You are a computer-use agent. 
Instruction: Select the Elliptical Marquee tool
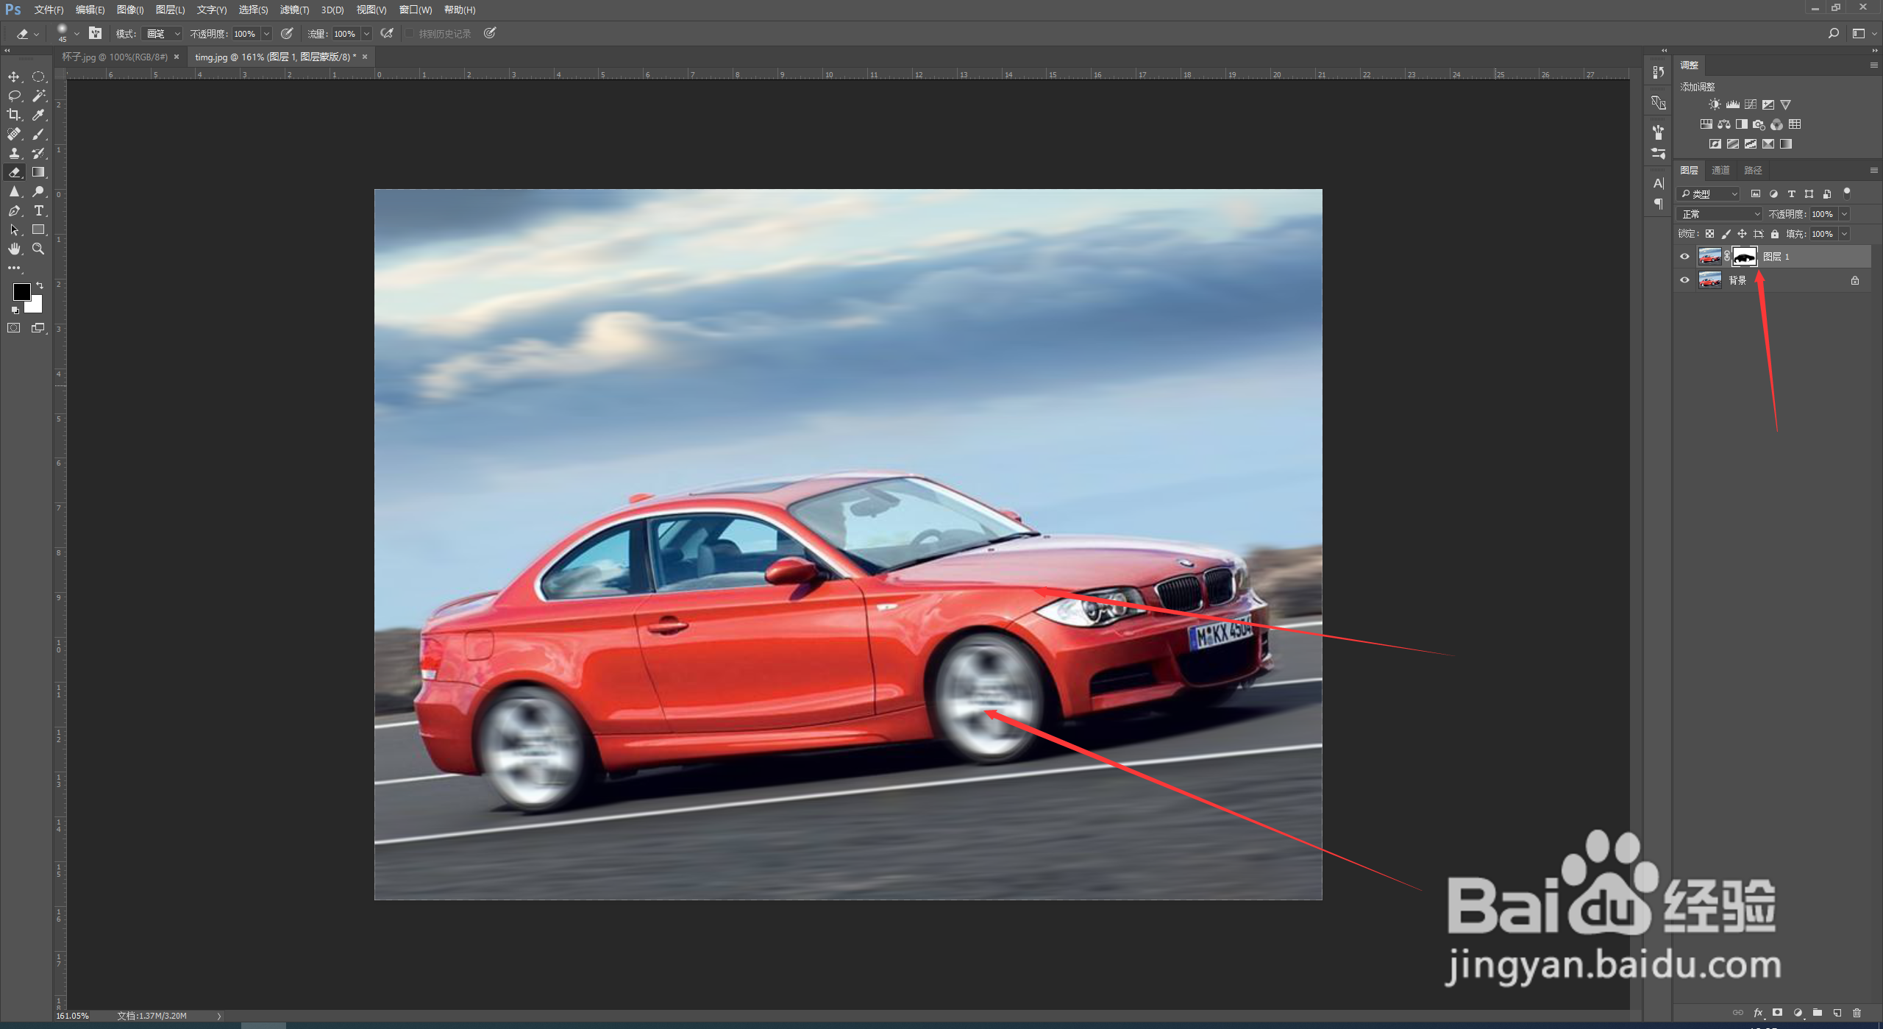(38, 76)
